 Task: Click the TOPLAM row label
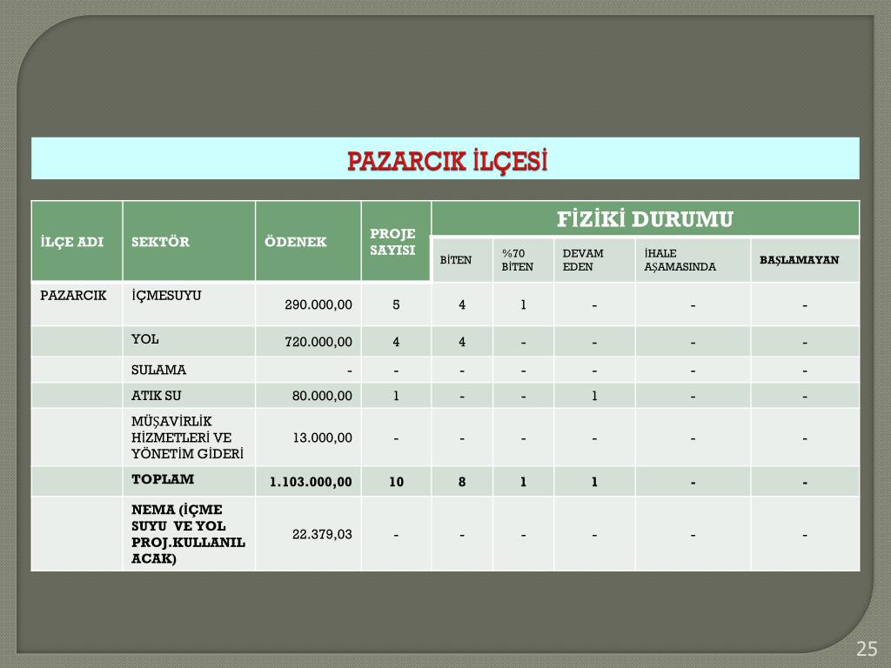tap(163, 479)
